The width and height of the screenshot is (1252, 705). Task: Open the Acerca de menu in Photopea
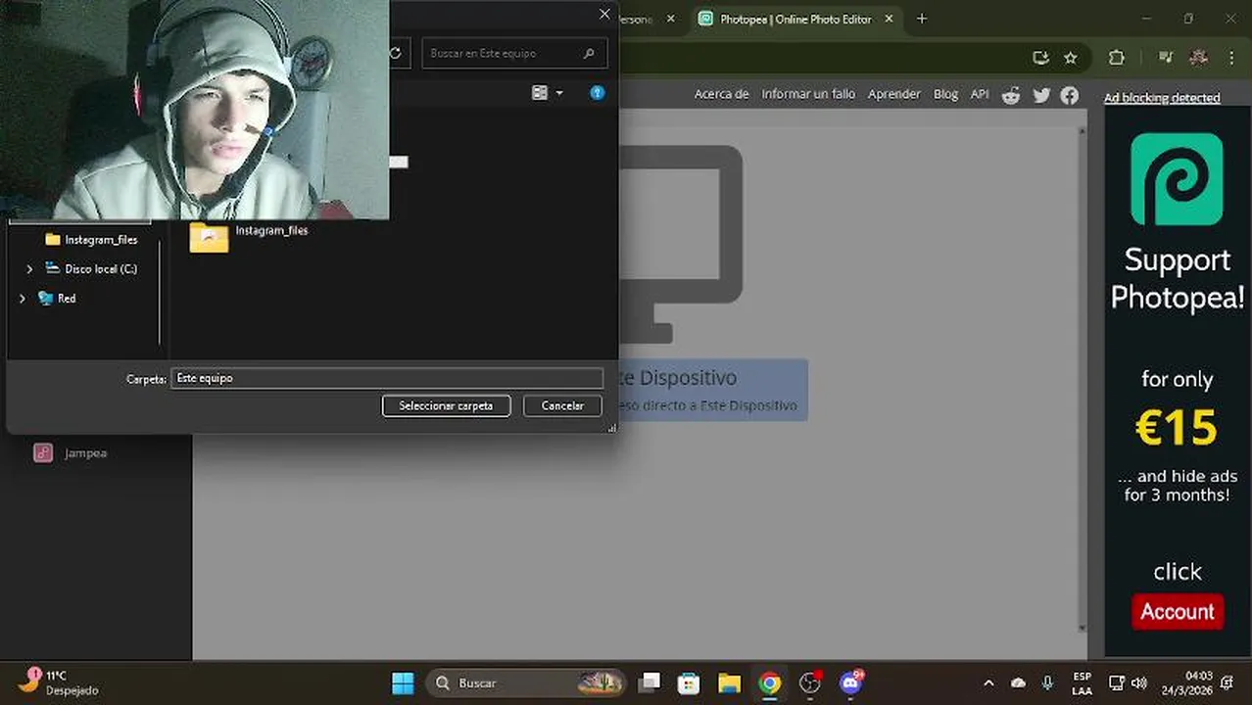pyautogui.click(x=721, y=94)
